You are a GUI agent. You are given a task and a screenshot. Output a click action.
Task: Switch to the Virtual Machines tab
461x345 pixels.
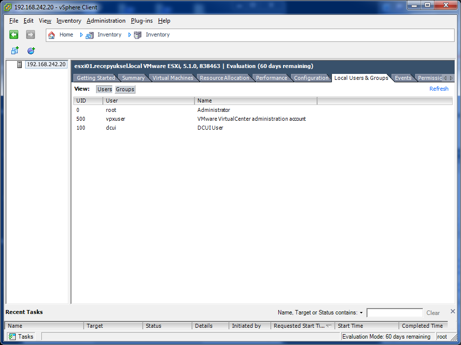173,78
